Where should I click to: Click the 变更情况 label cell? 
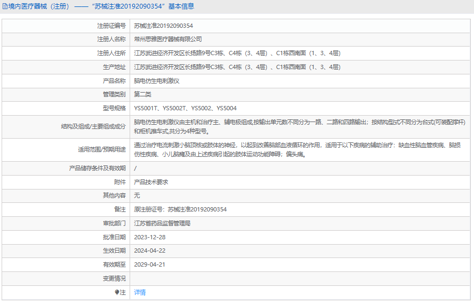click(x=66, y=278)
